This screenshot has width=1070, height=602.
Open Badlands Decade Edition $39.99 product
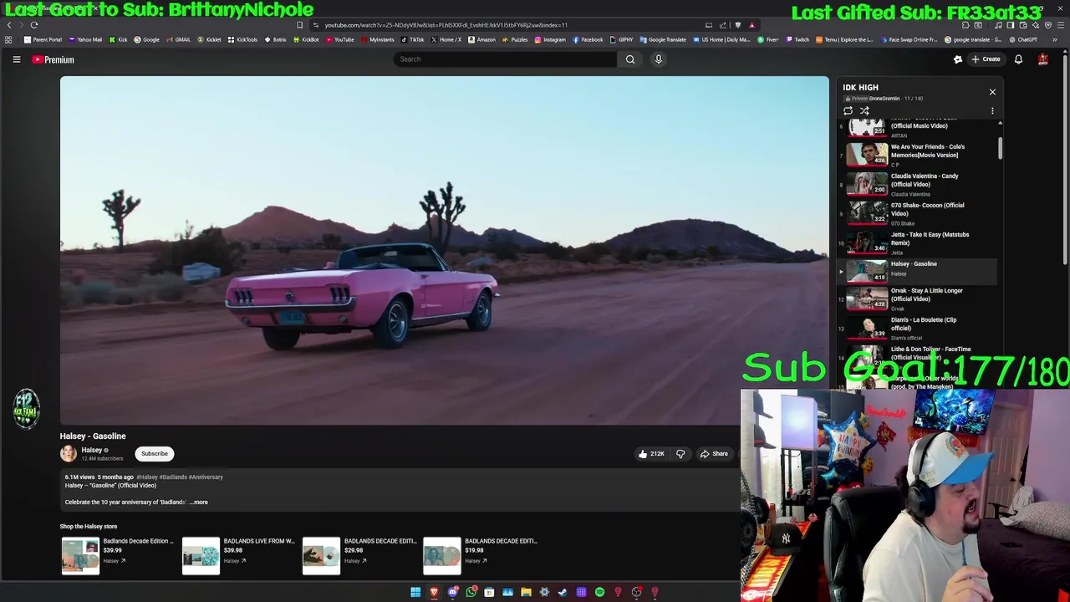click(x=117, y=556)
